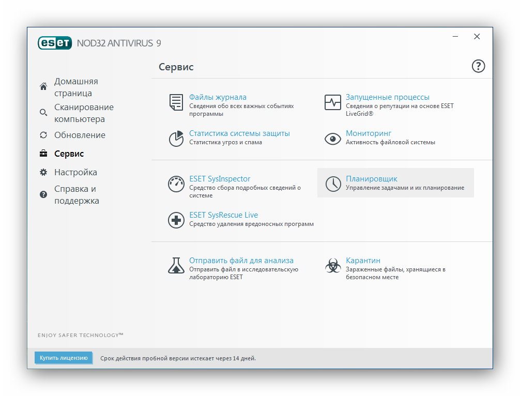Open the Настройка section
This screenshot has height=396, width=520.
[x=75, y=172]
